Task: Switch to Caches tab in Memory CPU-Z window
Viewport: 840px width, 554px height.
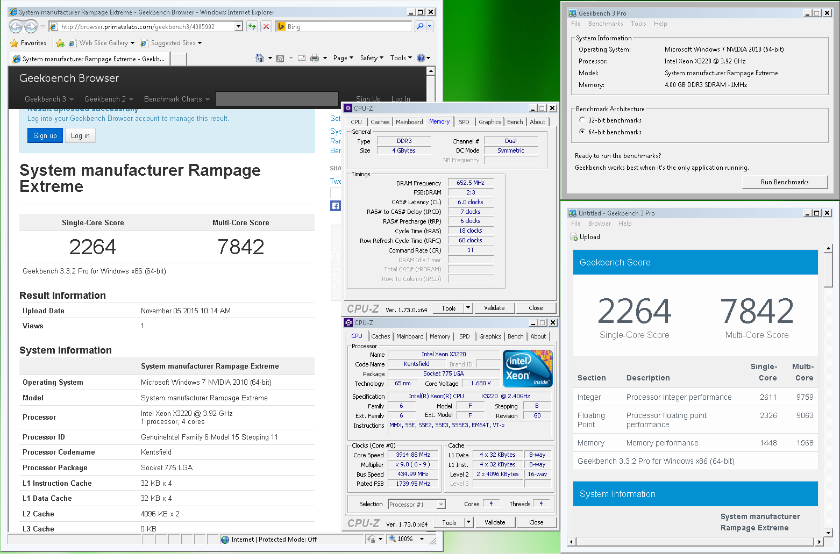Action: pyautogui.click(x=380, y=122)
